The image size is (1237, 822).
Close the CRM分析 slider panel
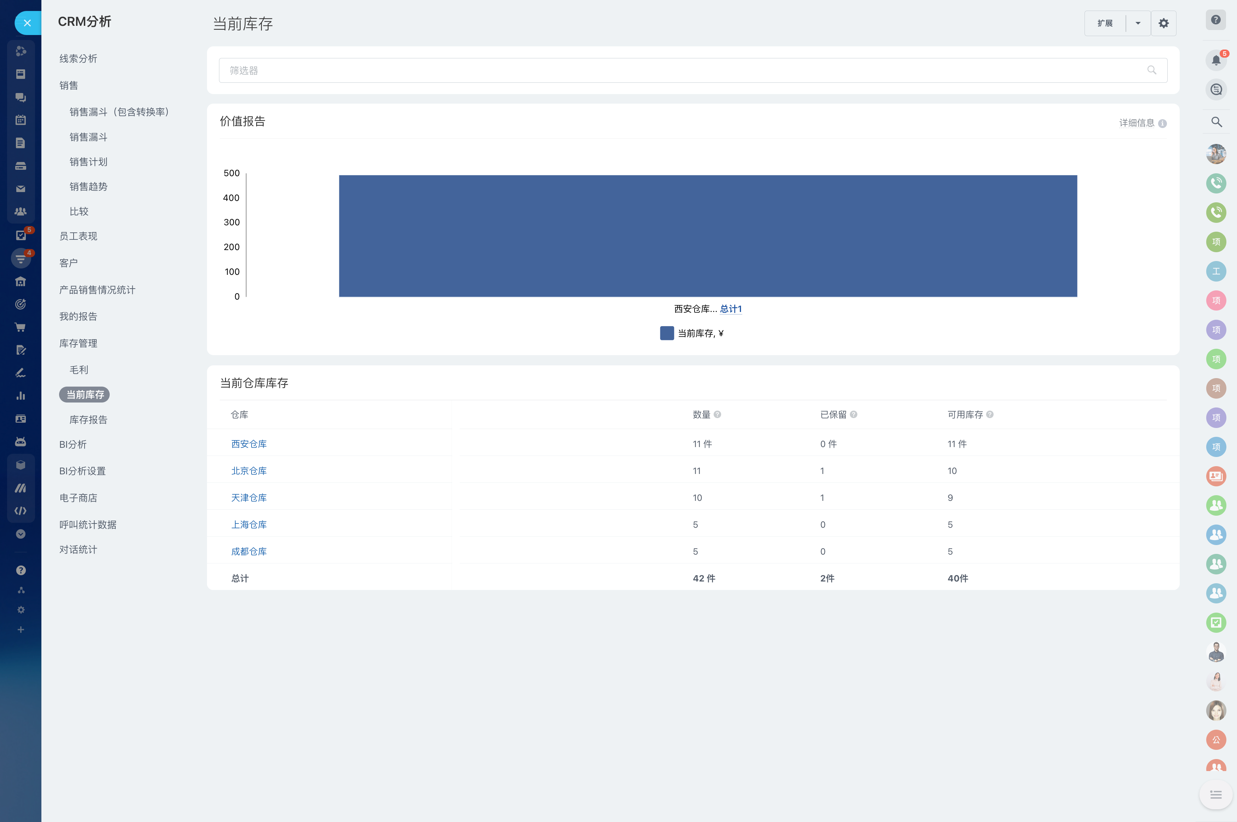(x=27, y=23)
